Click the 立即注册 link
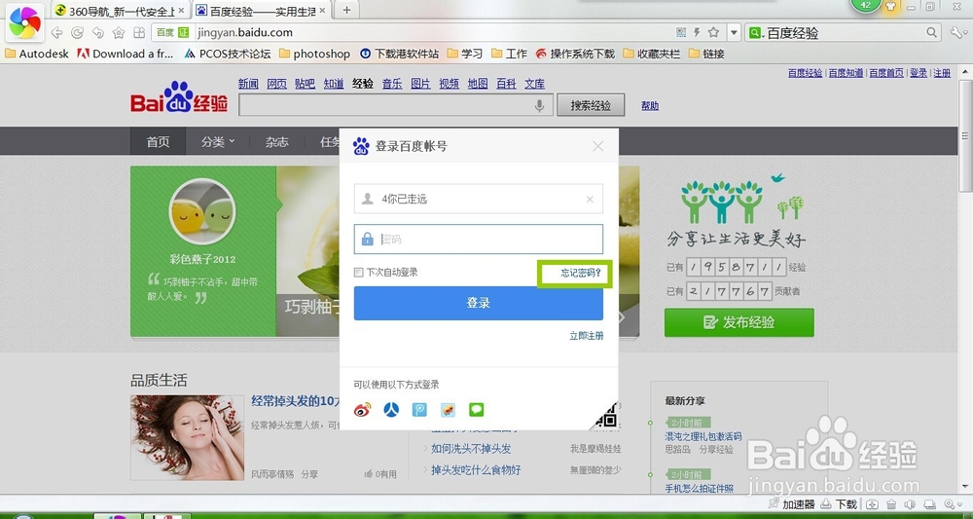The height and width of the screenshot is (519, 973). [587, 335]
